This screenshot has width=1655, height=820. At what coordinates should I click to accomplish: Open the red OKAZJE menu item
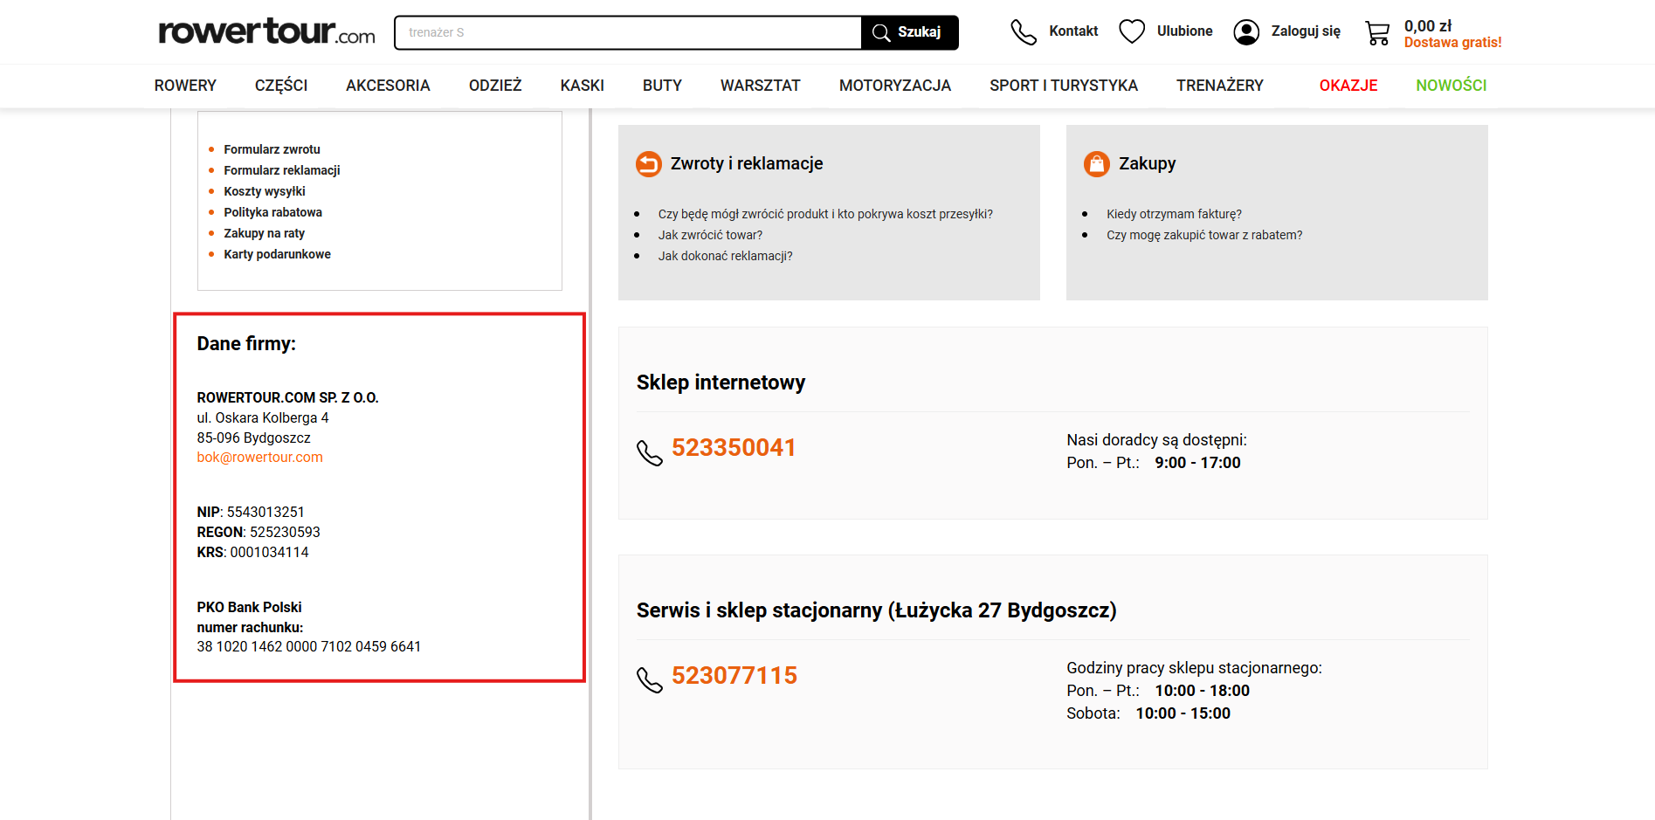[x=1348, y=86]
